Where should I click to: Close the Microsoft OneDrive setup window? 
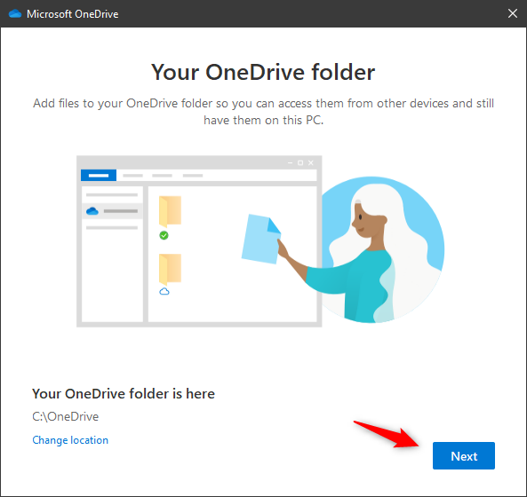pyautogui.click(x=512, y=14)
